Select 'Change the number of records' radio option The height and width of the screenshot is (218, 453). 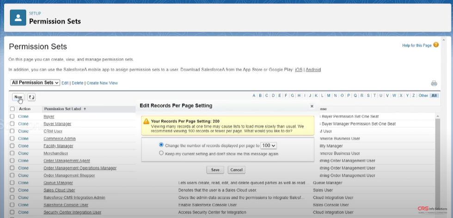tap(161, 145)
